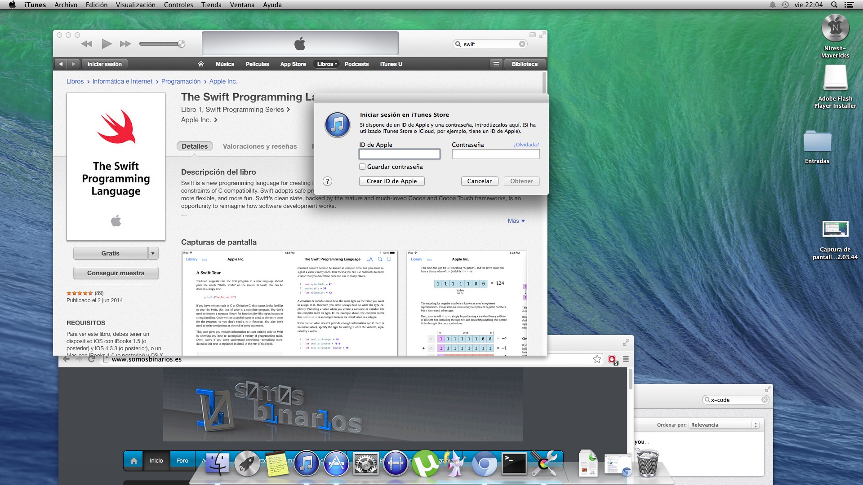
Task: Click the Programación breadcrumb link
Action: point(181,81)
